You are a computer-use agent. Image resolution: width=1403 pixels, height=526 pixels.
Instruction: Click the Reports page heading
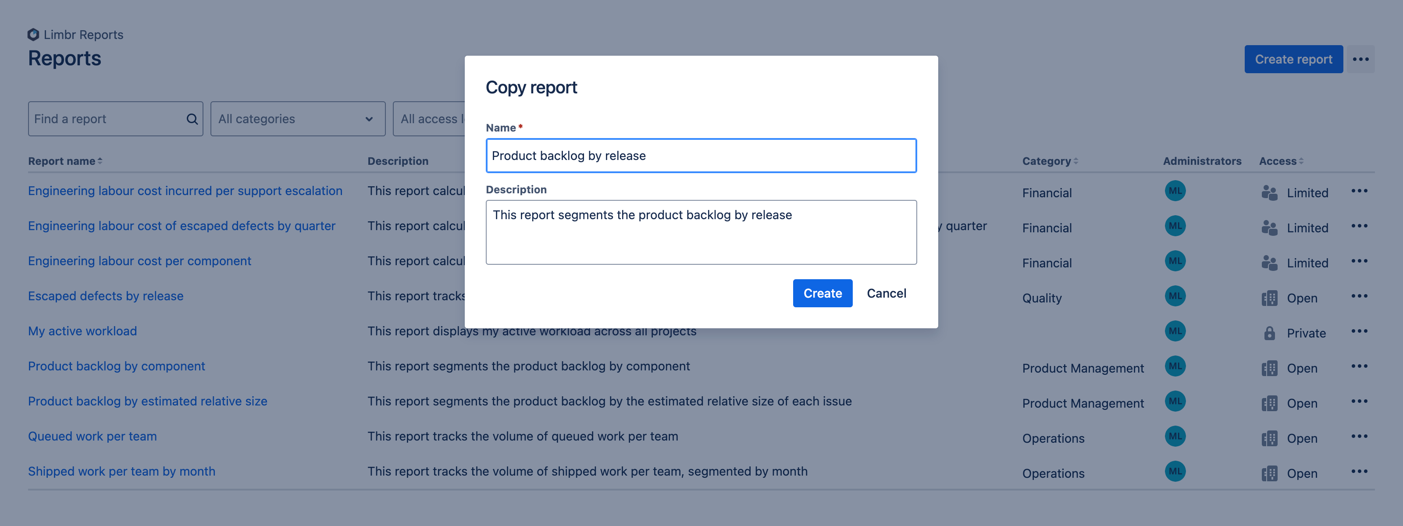[64, 58]
